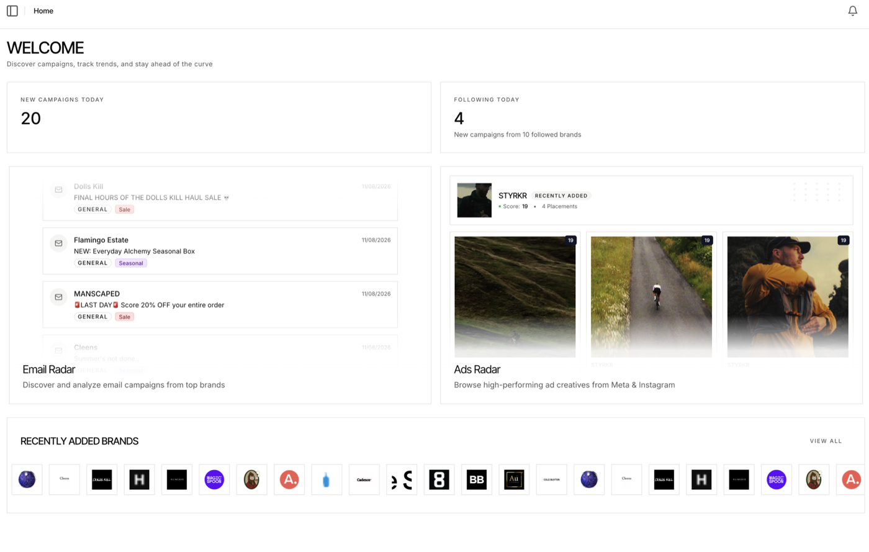Click the mail icon on Flamingo Estate row
This screenshot has width=869, height=552.
point(58,243)
